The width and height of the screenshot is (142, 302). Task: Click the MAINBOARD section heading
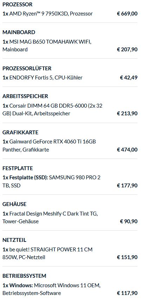(19, 32)
